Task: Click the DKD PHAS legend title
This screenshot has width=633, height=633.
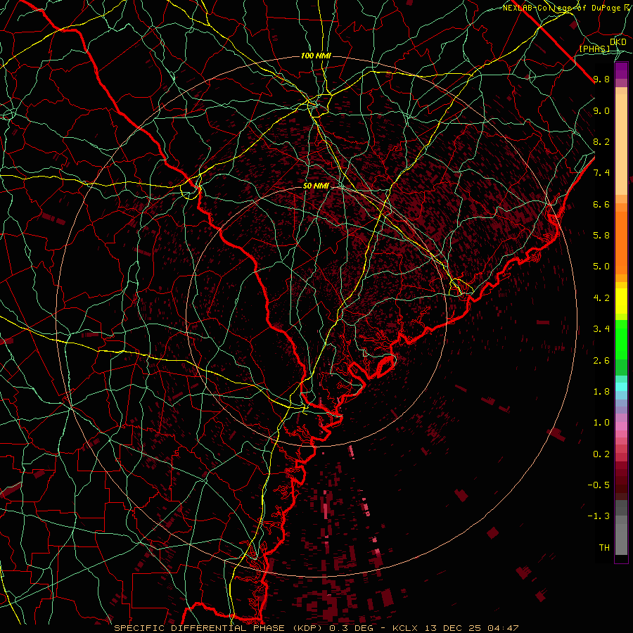Action: pyautogui.click(x=603, y=45)
